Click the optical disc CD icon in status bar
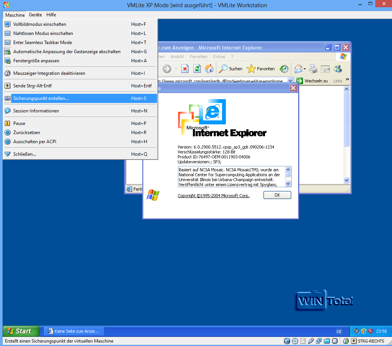Screen dimensions: 392x346 click(x=295, y=341)
